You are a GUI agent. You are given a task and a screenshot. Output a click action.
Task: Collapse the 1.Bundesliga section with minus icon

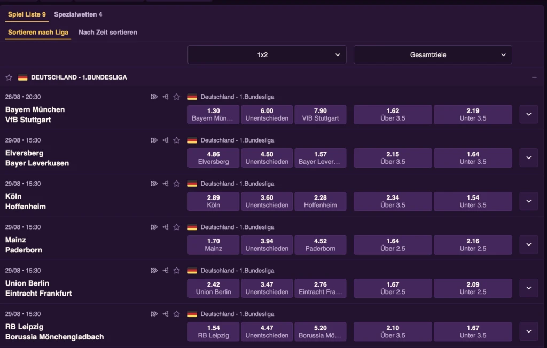[x=534, y=77]
